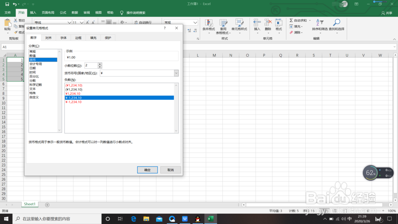The width and height of the screenshot is (398, 224).
Task: Increase decimal places with up arrow
Action: (x=100, y=64)
